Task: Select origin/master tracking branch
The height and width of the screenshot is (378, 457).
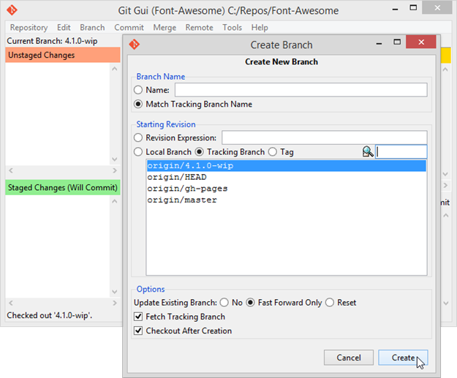Action: 286,200
